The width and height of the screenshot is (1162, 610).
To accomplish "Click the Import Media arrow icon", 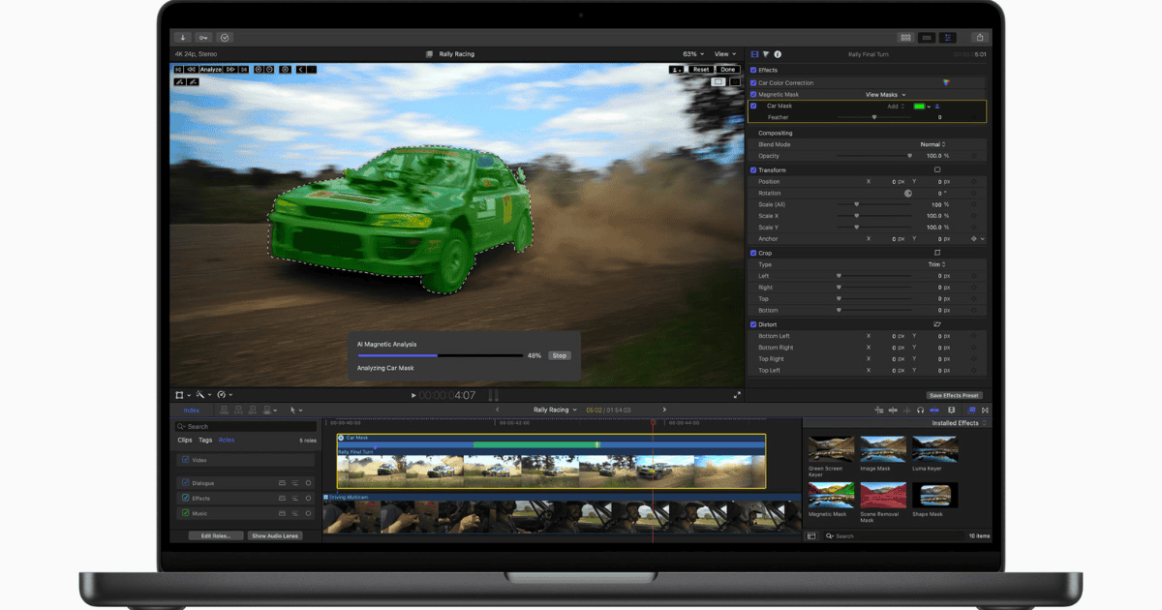I will 183,38.
